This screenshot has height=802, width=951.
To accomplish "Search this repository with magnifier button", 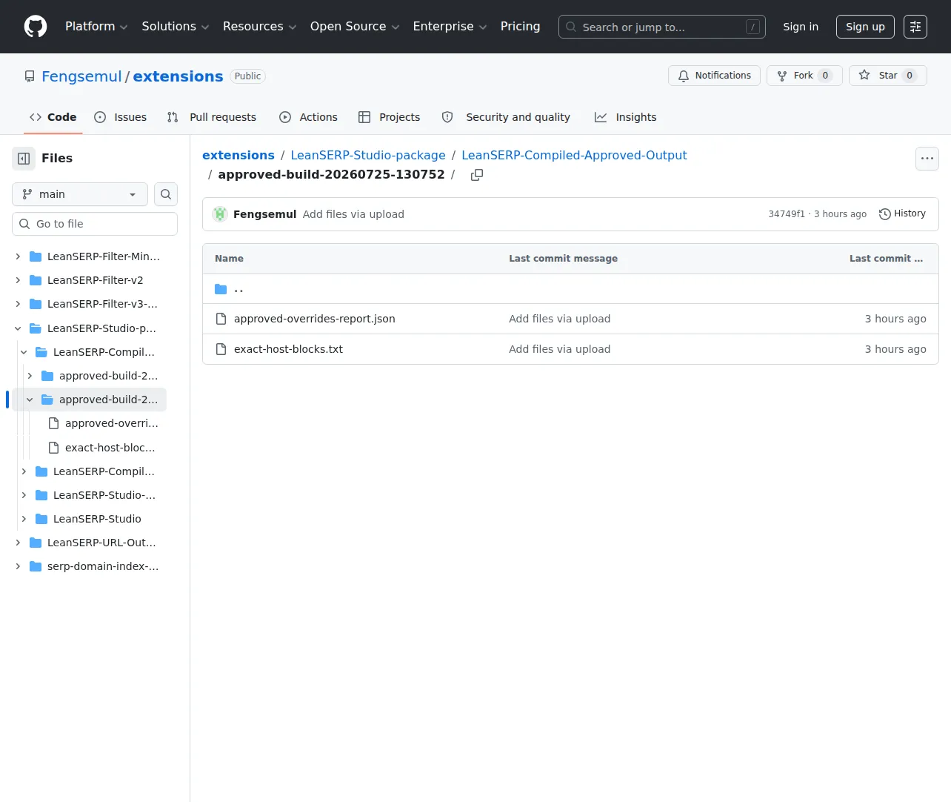I will pyautogui.click(x=166, y=194).
